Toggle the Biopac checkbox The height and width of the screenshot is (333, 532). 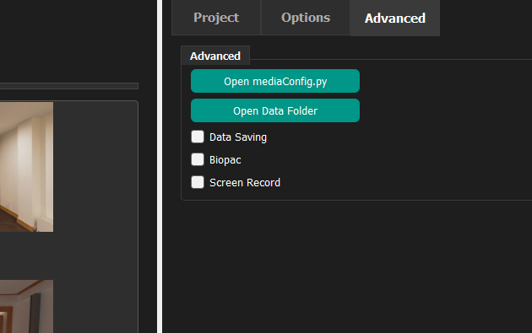click(x=198, y=159)
